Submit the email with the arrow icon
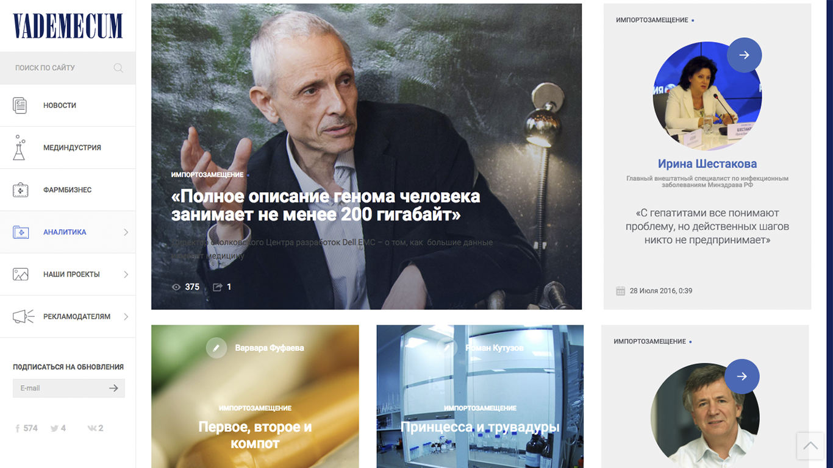Image resolution: width=833 pixels, height=468 pixels. tap(113, 388)
